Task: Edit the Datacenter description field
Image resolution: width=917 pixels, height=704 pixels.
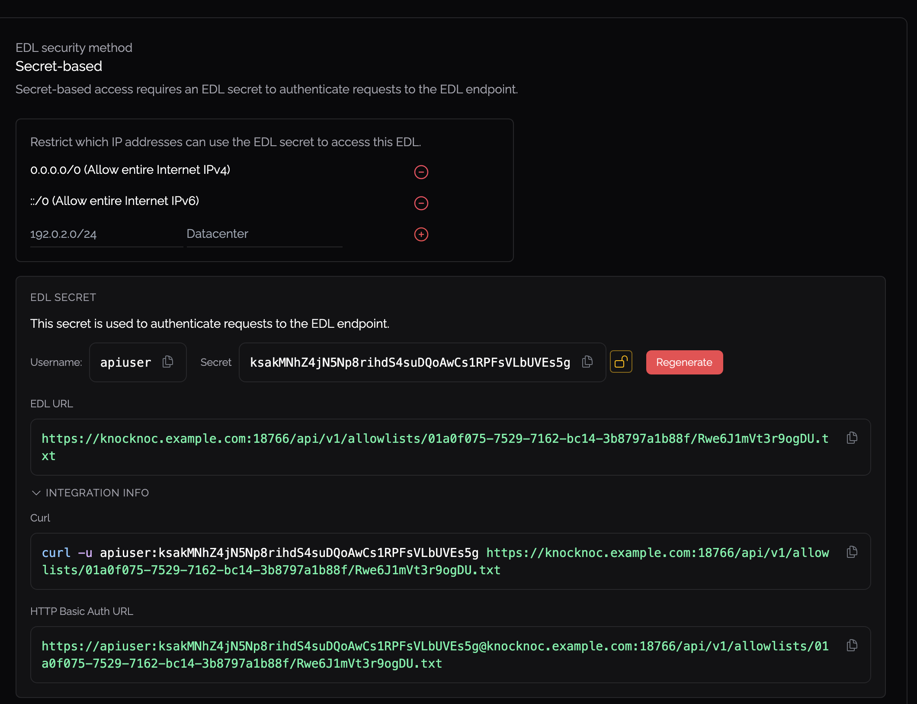Action: [x=264, y=234]
